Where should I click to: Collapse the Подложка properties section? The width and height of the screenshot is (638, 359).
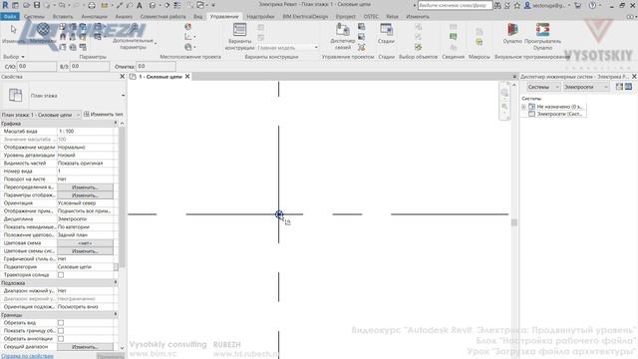point(116,282)
